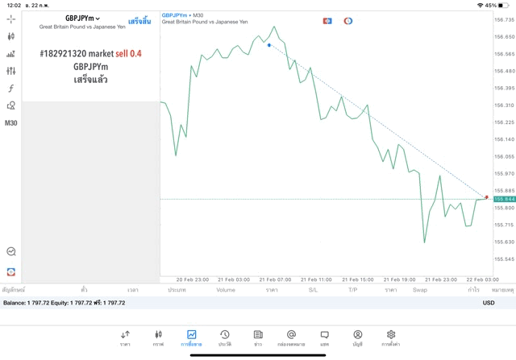This screenshot has height=360, width=516.
Task: Click the candlestick chart type icon
Action: tap(10, 36)
